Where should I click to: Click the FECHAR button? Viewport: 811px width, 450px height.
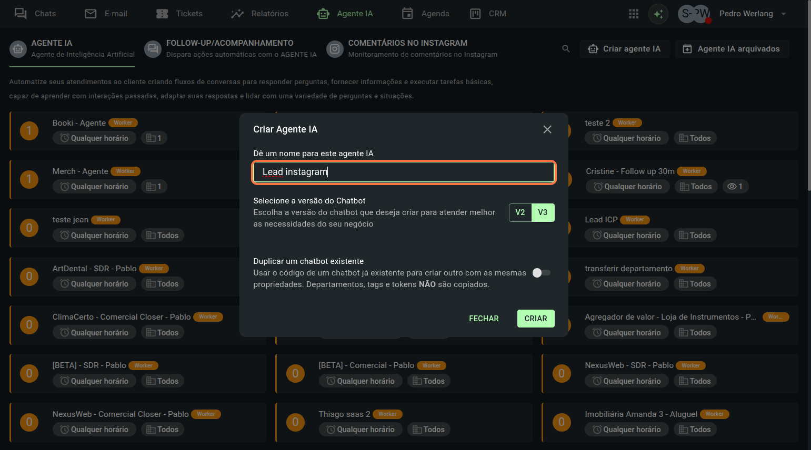click(484, 319)
